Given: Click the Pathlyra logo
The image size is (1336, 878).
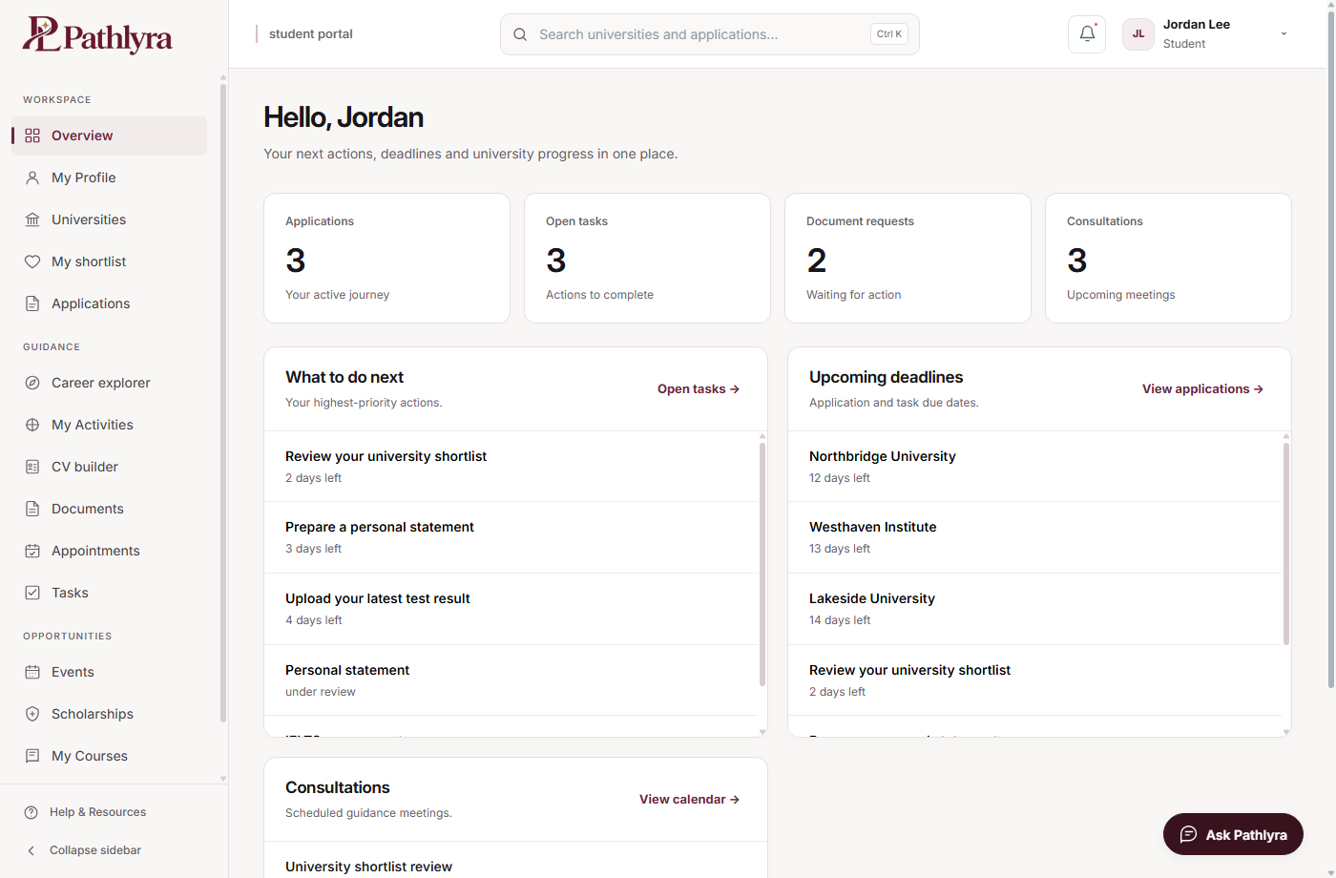Looking at the screenshot, I should pyautogui.click(x=97, y=34).
